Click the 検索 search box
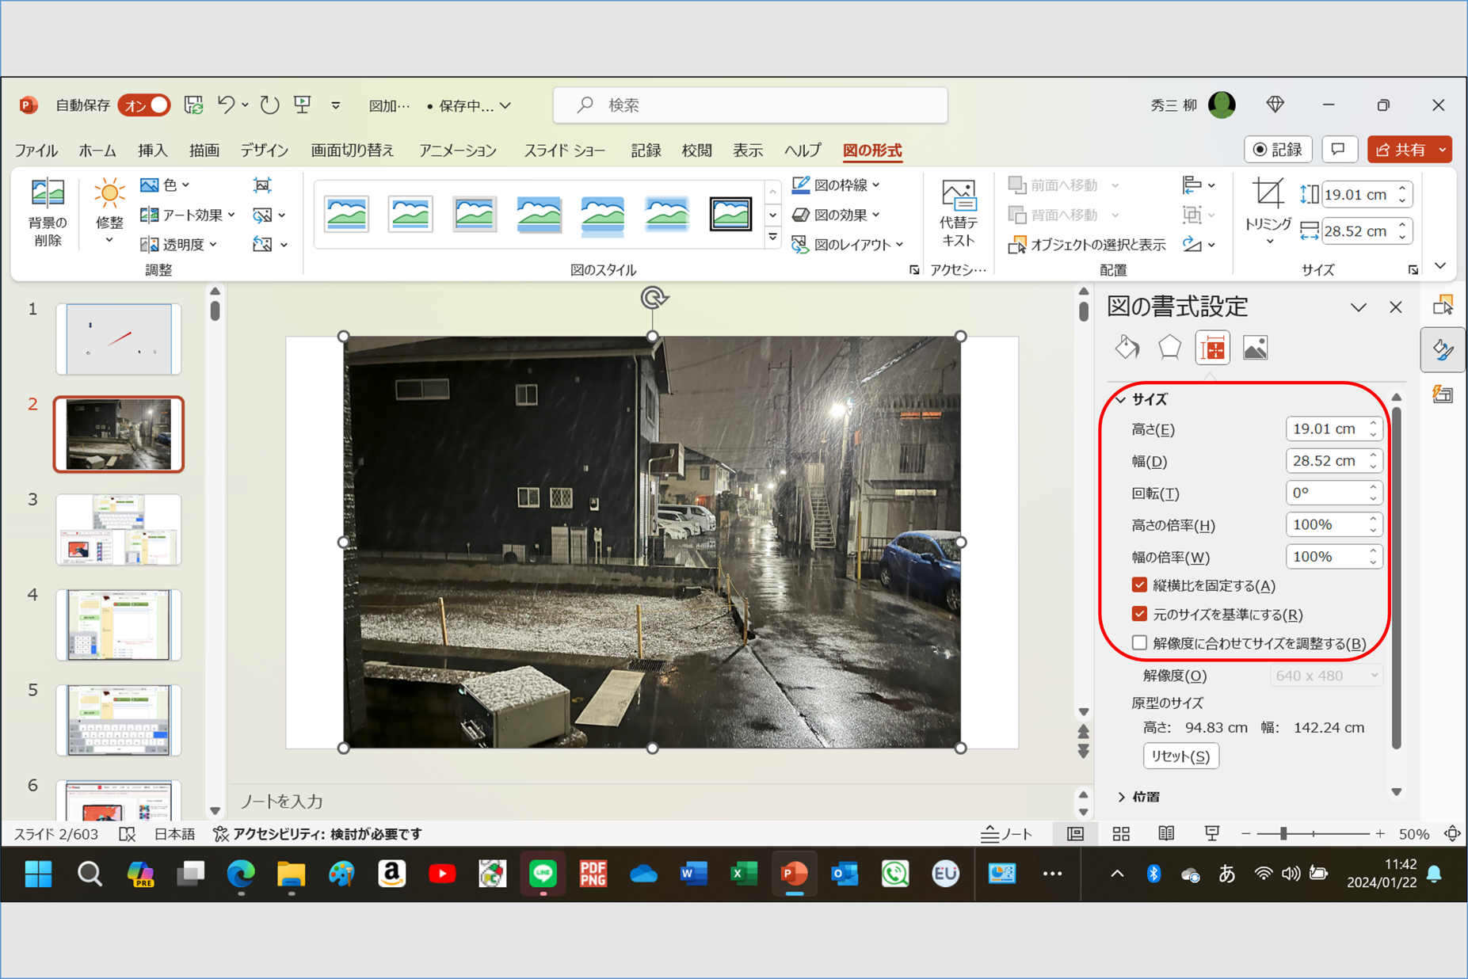 749,105
